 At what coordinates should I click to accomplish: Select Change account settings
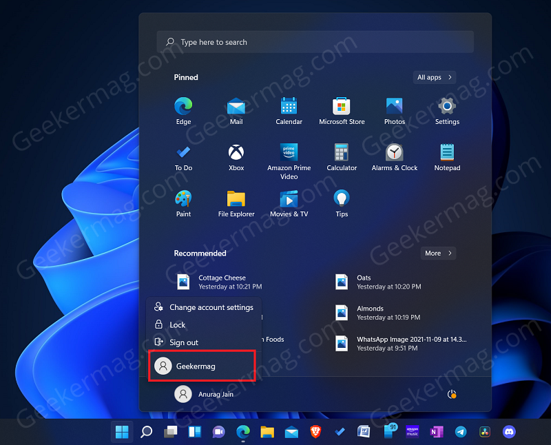coord(204,307)
